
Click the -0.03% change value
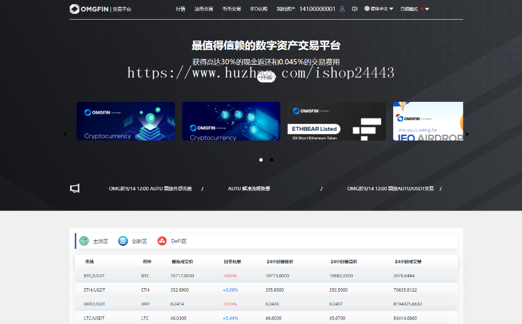coord(230,276)
